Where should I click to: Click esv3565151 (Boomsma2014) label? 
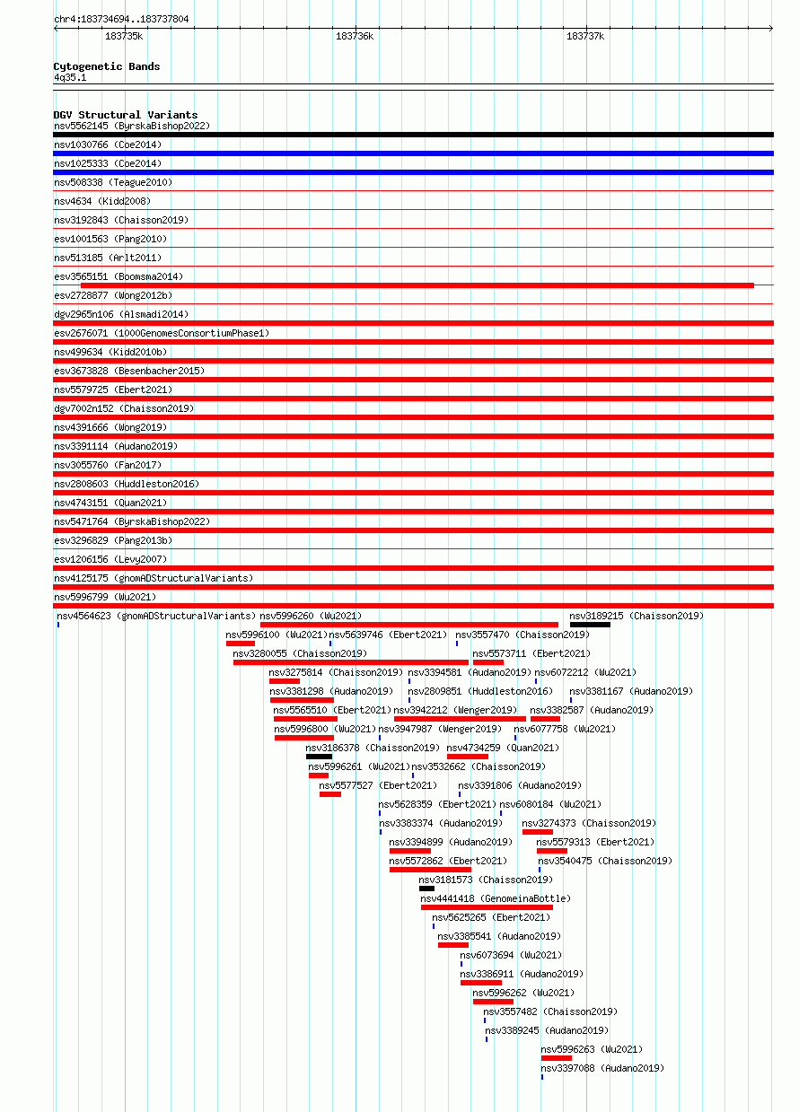[x=119, y=277]
